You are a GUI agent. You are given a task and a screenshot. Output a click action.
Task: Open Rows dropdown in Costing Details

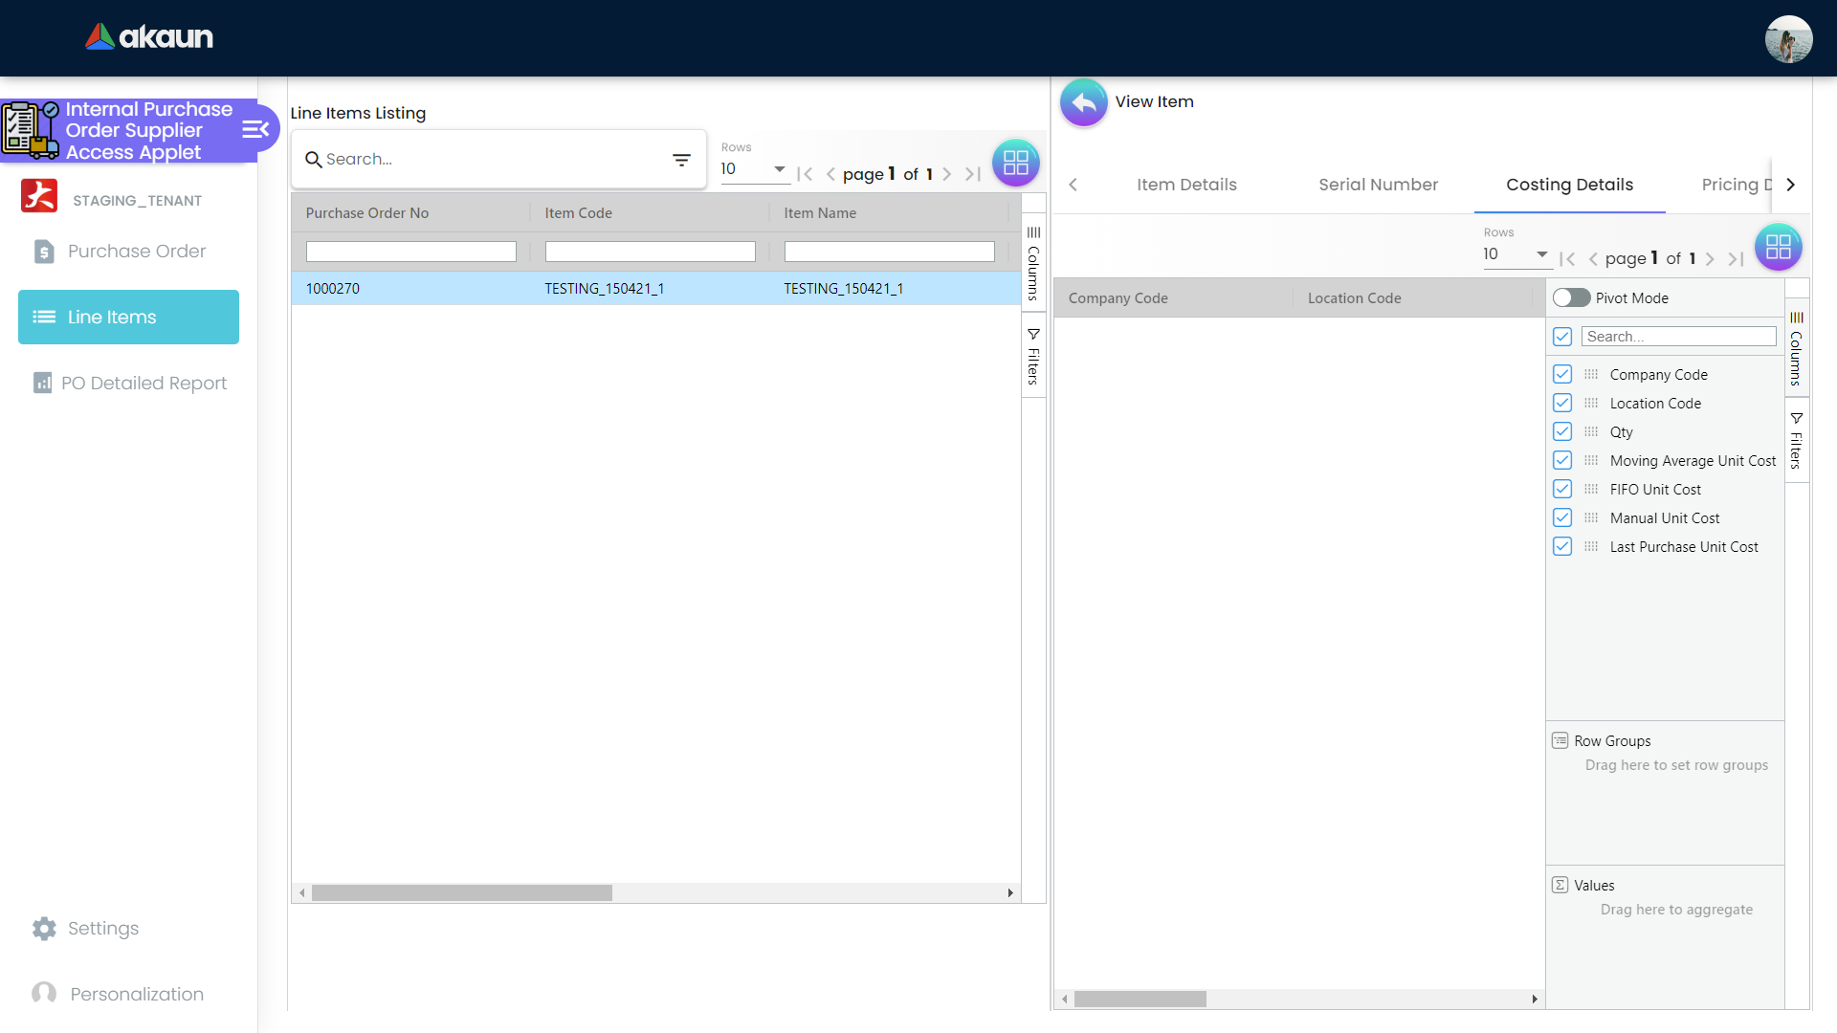click(1516, 254)
